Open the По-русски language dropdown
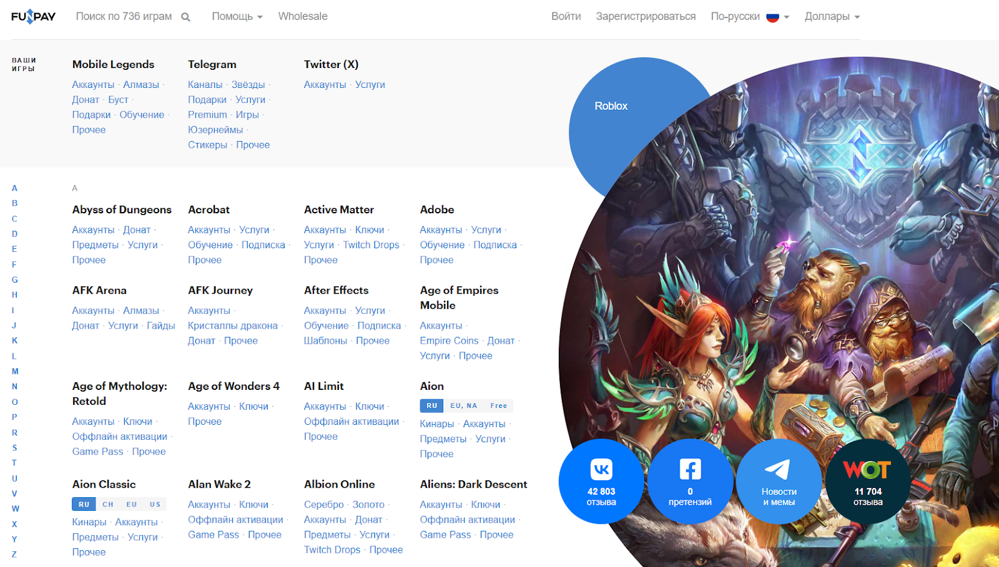 click(749, 16)
